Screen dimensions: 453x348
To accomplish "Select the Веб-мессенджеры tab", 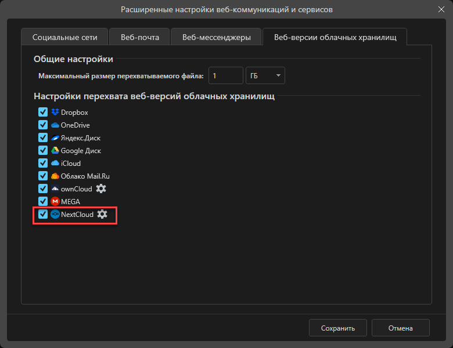I will (x=216, y=37).
